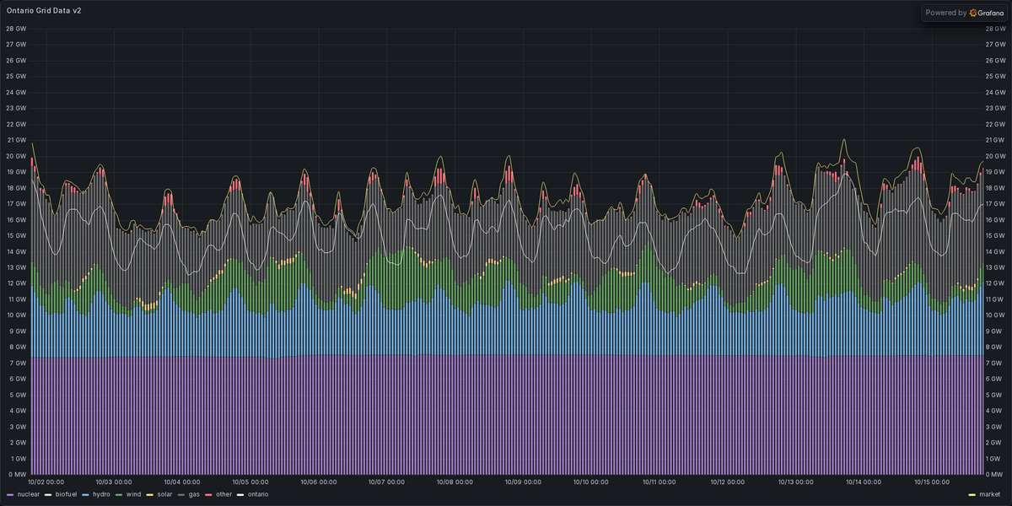The image size is (1012, 506).
Task: Click the yellow market color swatch
Action: tap(973, 494)
